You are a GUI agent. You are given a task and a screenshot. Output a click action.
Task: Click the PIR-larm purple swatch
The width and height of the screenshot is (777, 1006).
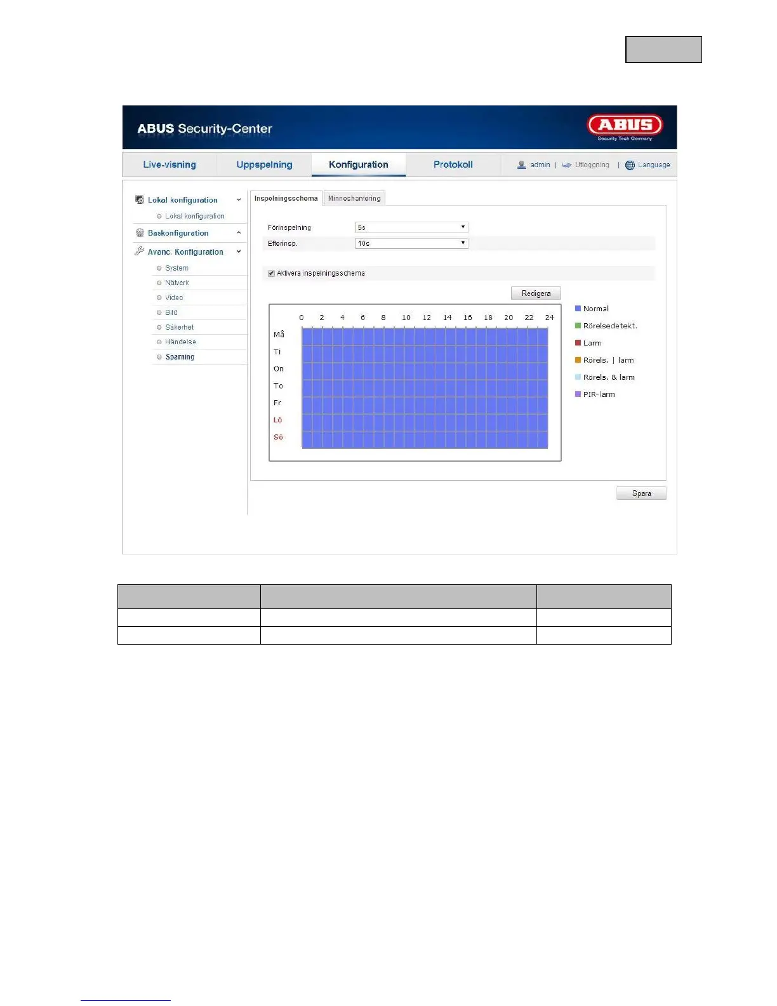pos(578,394)
